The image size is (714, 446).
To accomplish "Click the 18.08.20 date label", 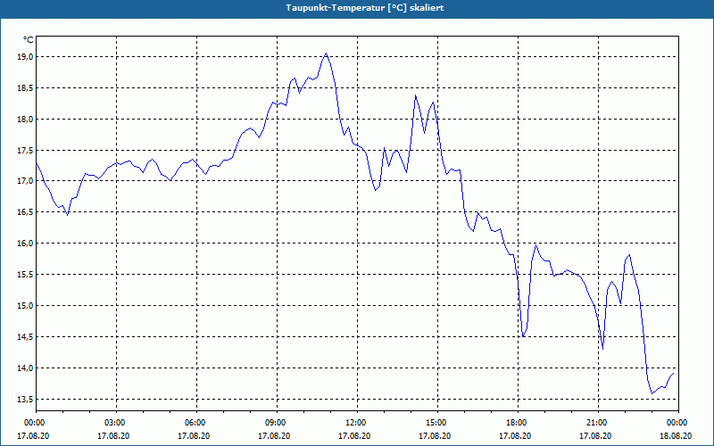I will pos(676,435).
